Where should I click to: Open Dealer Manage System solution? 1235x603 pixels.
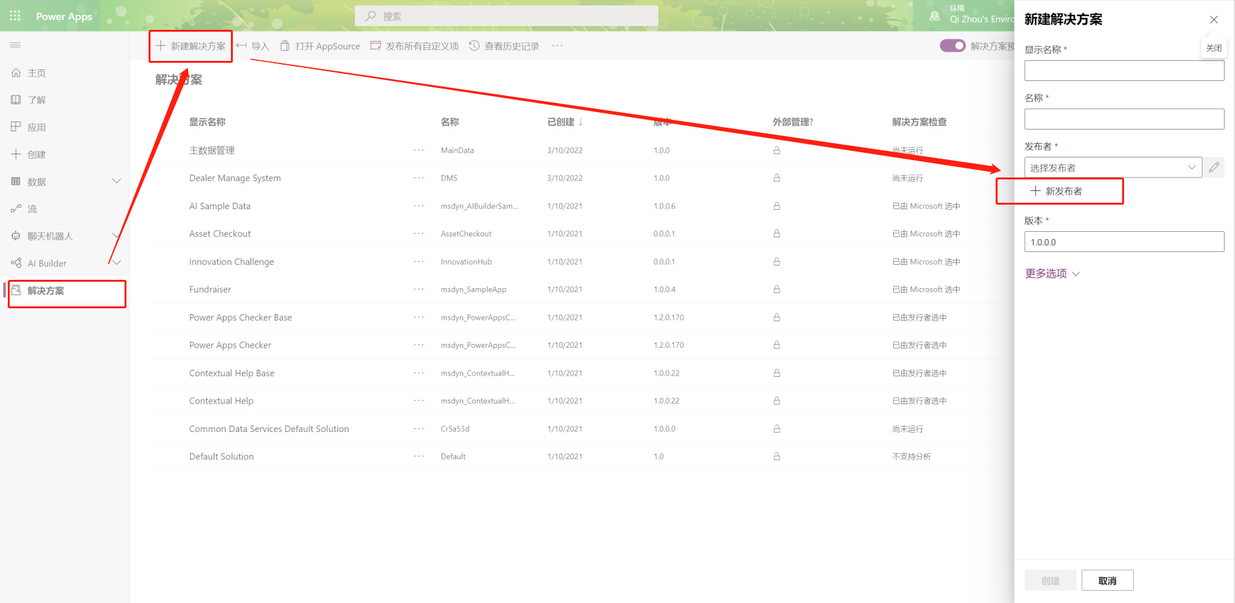(235, 178)
